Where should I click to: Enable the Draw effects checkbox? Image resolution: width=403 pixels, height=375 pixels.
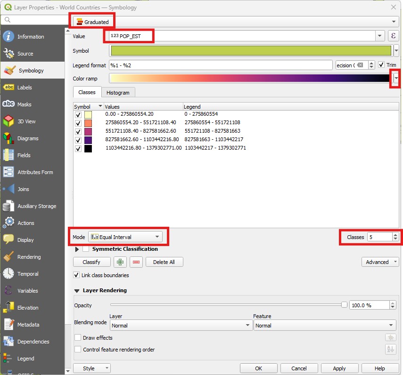(x=78, y=338)
